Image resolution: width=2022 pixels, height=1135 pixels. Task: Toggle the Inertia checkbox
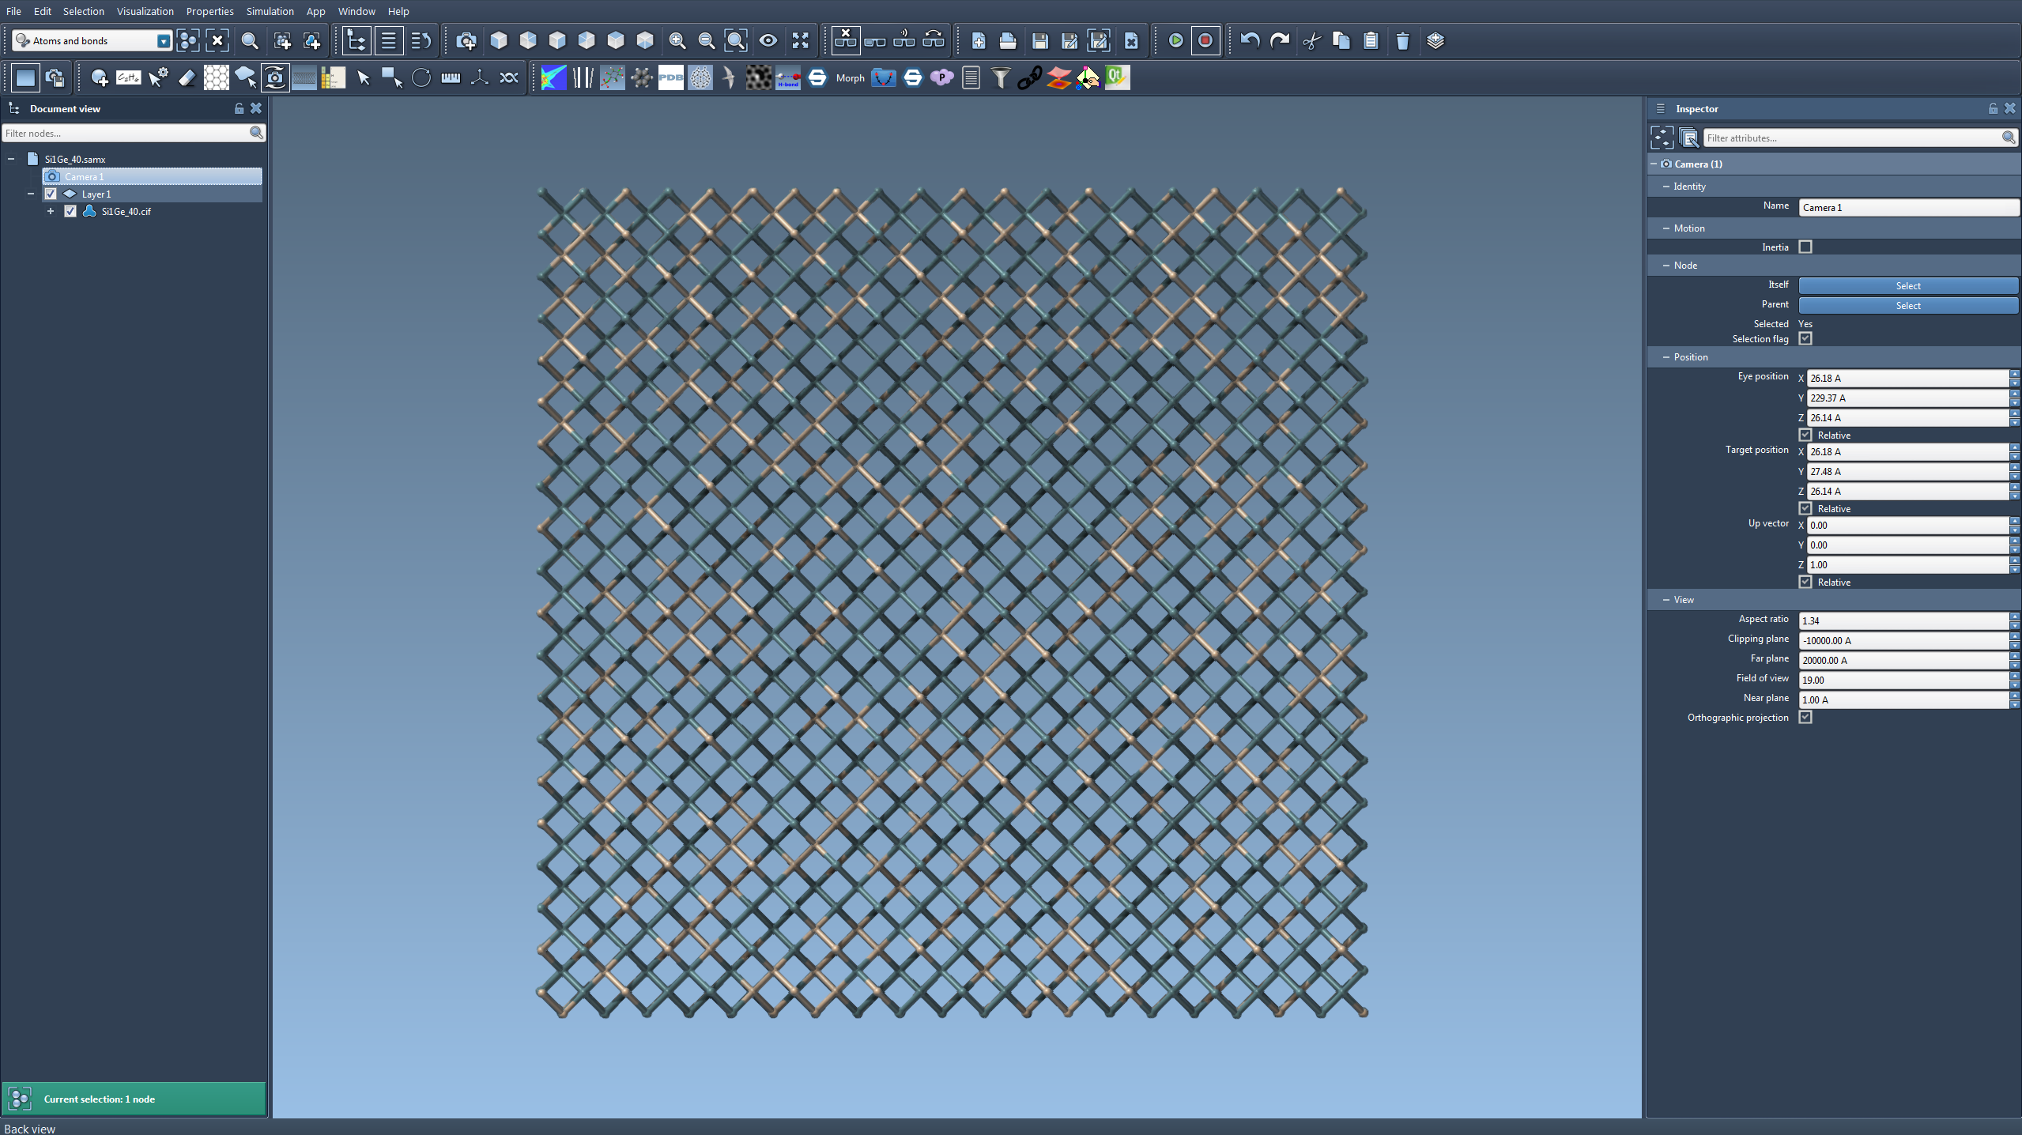click(1805, 247)
